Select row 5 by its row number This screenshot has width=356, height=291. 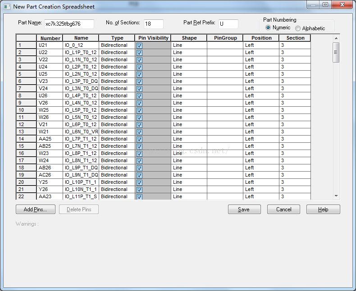[26, 74]
